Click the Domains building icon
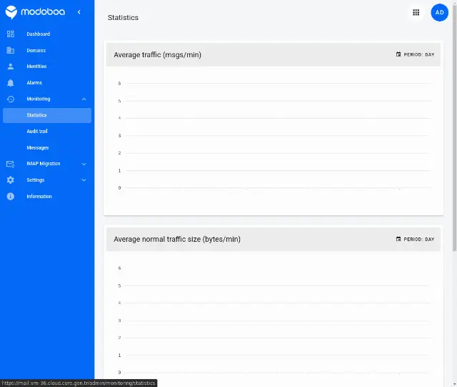 [x=11, y=50]
